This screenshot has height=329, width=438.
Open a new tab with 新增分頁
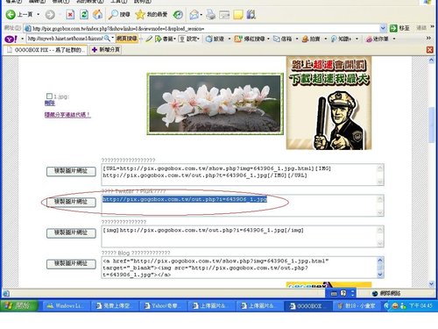tap(106, 50)
